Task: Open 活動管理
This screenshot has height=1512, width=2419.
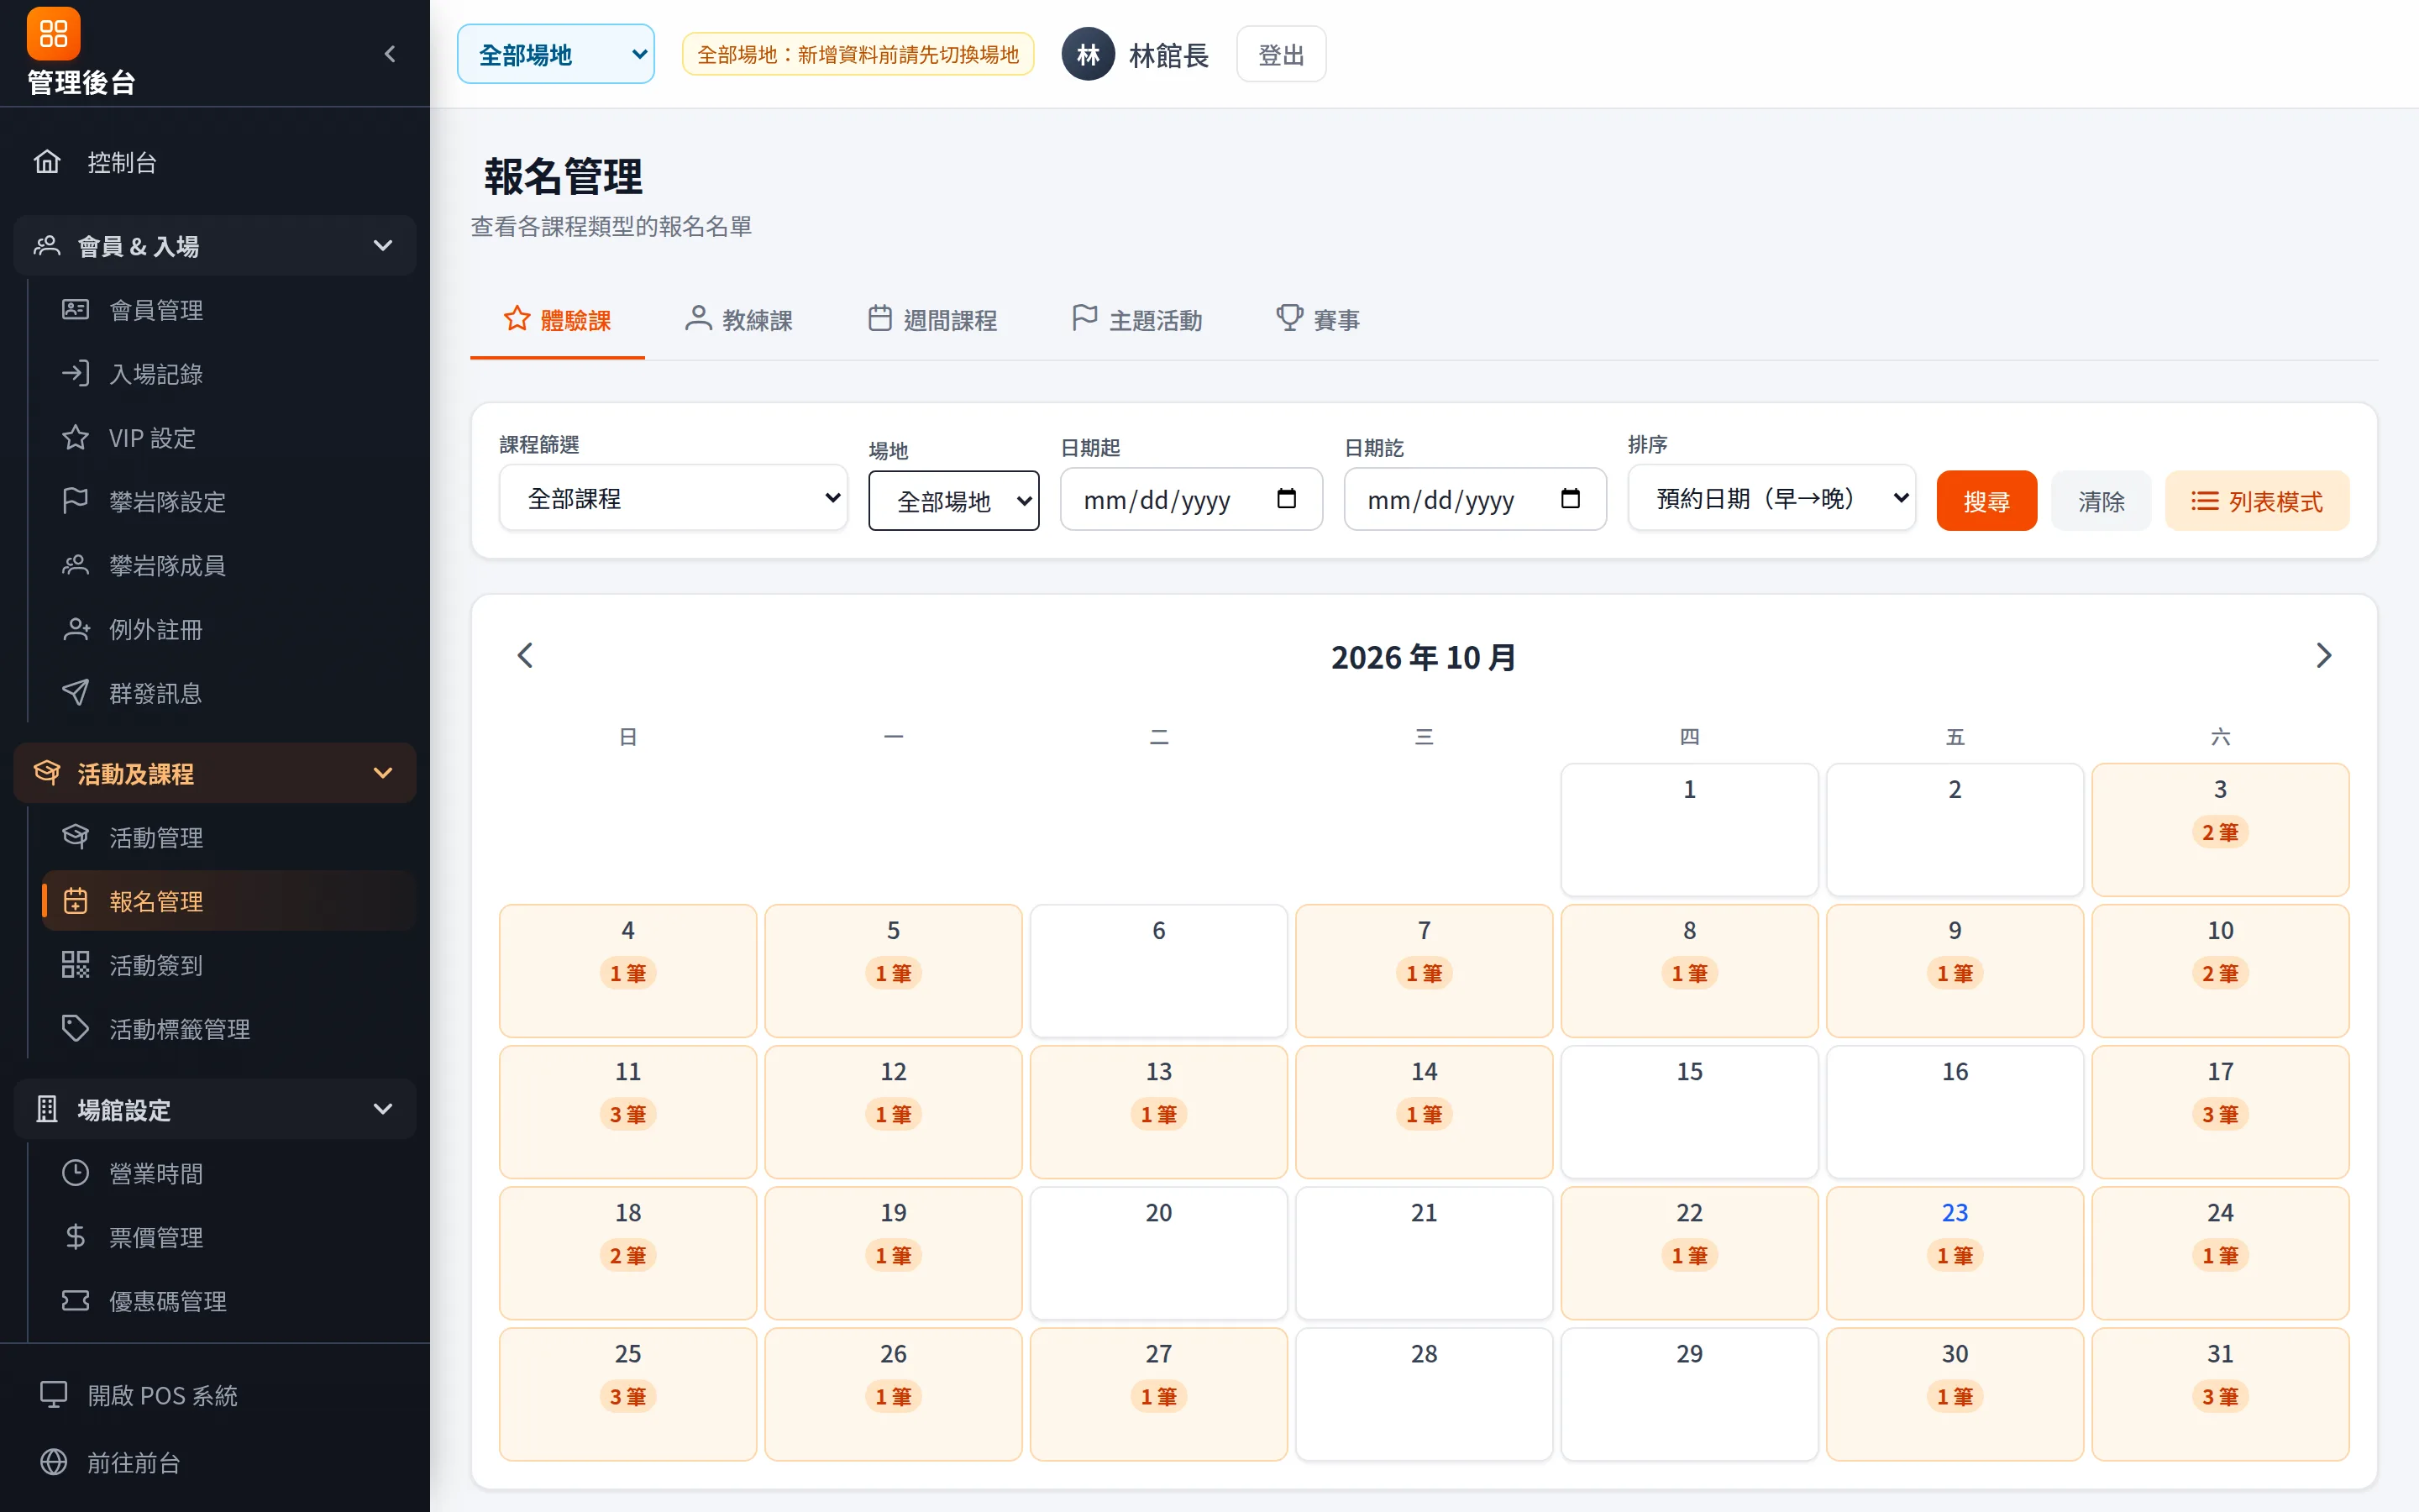Action: tap(229, 837)
